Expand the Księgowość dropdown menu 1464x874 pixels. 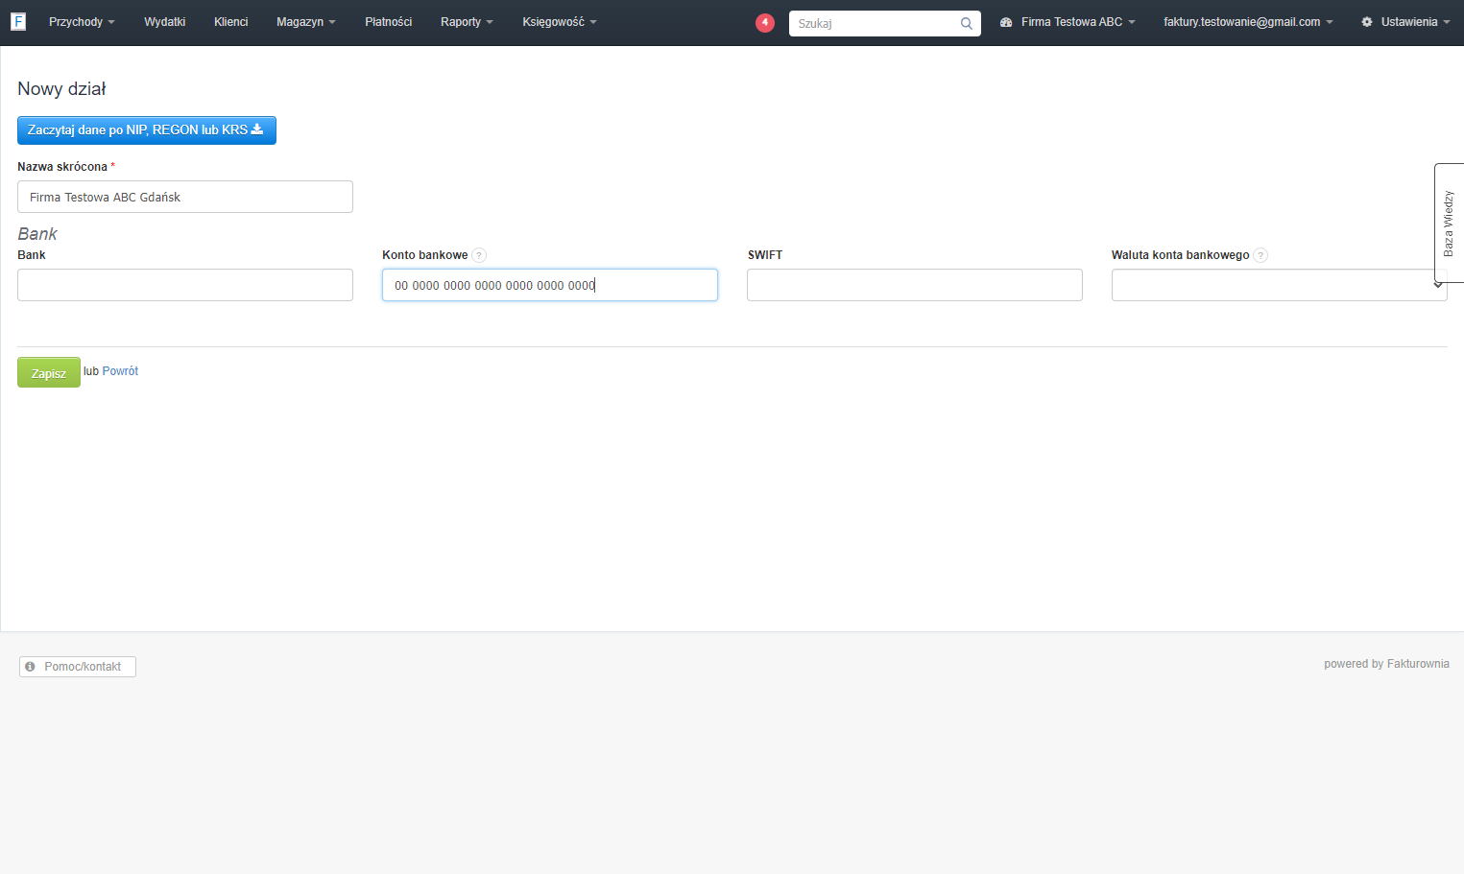point(560,22)
